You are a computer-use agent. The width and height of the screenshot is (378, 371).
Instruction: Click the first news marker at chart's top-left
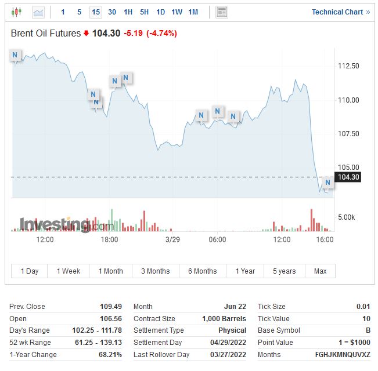pyautogui.click(x=16, y=55)
